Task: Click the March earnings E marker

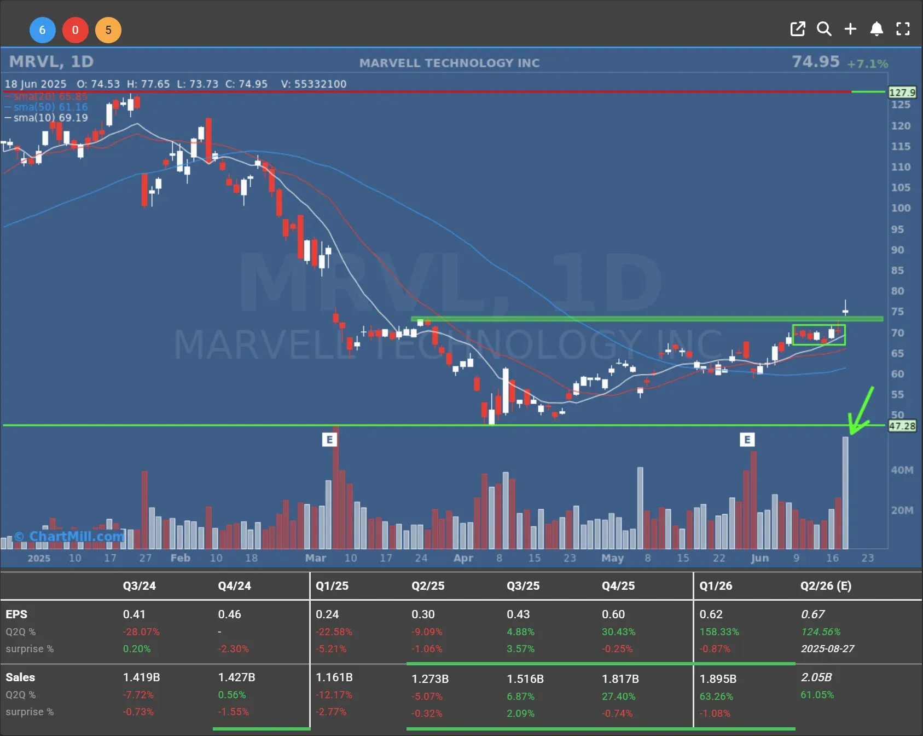Action: pyautogui.click(x=329, y=440)
